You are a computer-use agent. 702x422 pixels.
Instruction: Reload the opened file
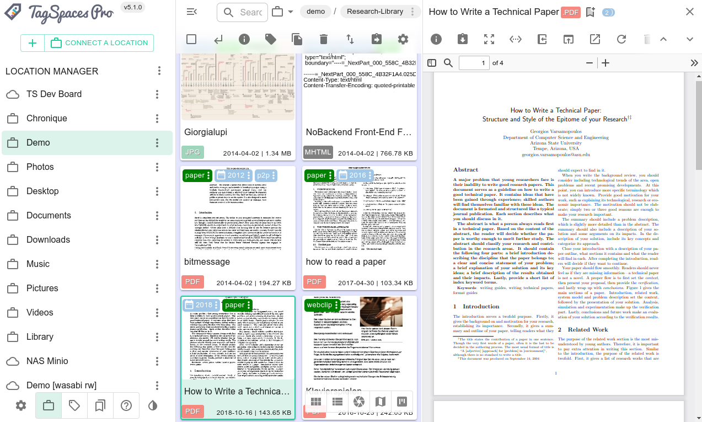621,39
